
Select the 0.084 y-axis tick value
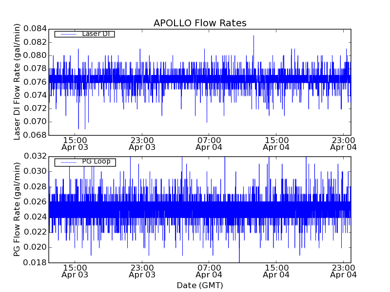point(35,29)
